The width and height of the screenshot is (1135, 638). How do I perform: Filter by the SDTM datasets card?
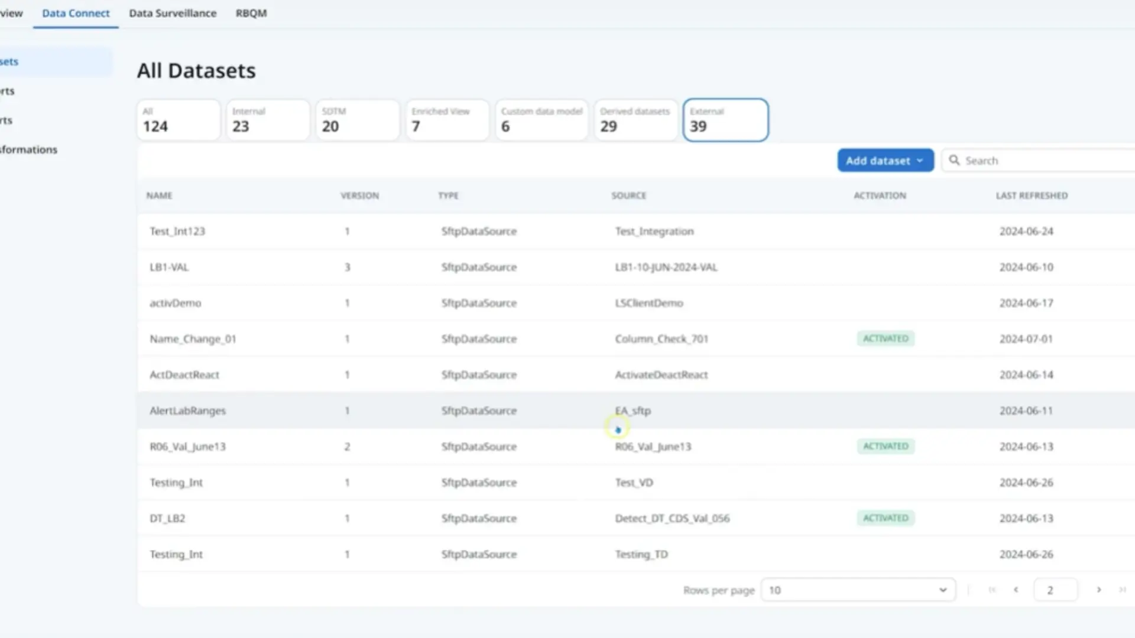(357, 120)
